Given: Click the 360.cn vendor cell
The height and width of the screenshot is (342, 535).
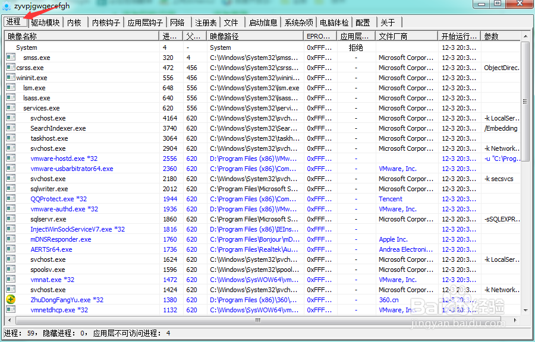Looking at the screenshot, I should click(x=389, y=300).
